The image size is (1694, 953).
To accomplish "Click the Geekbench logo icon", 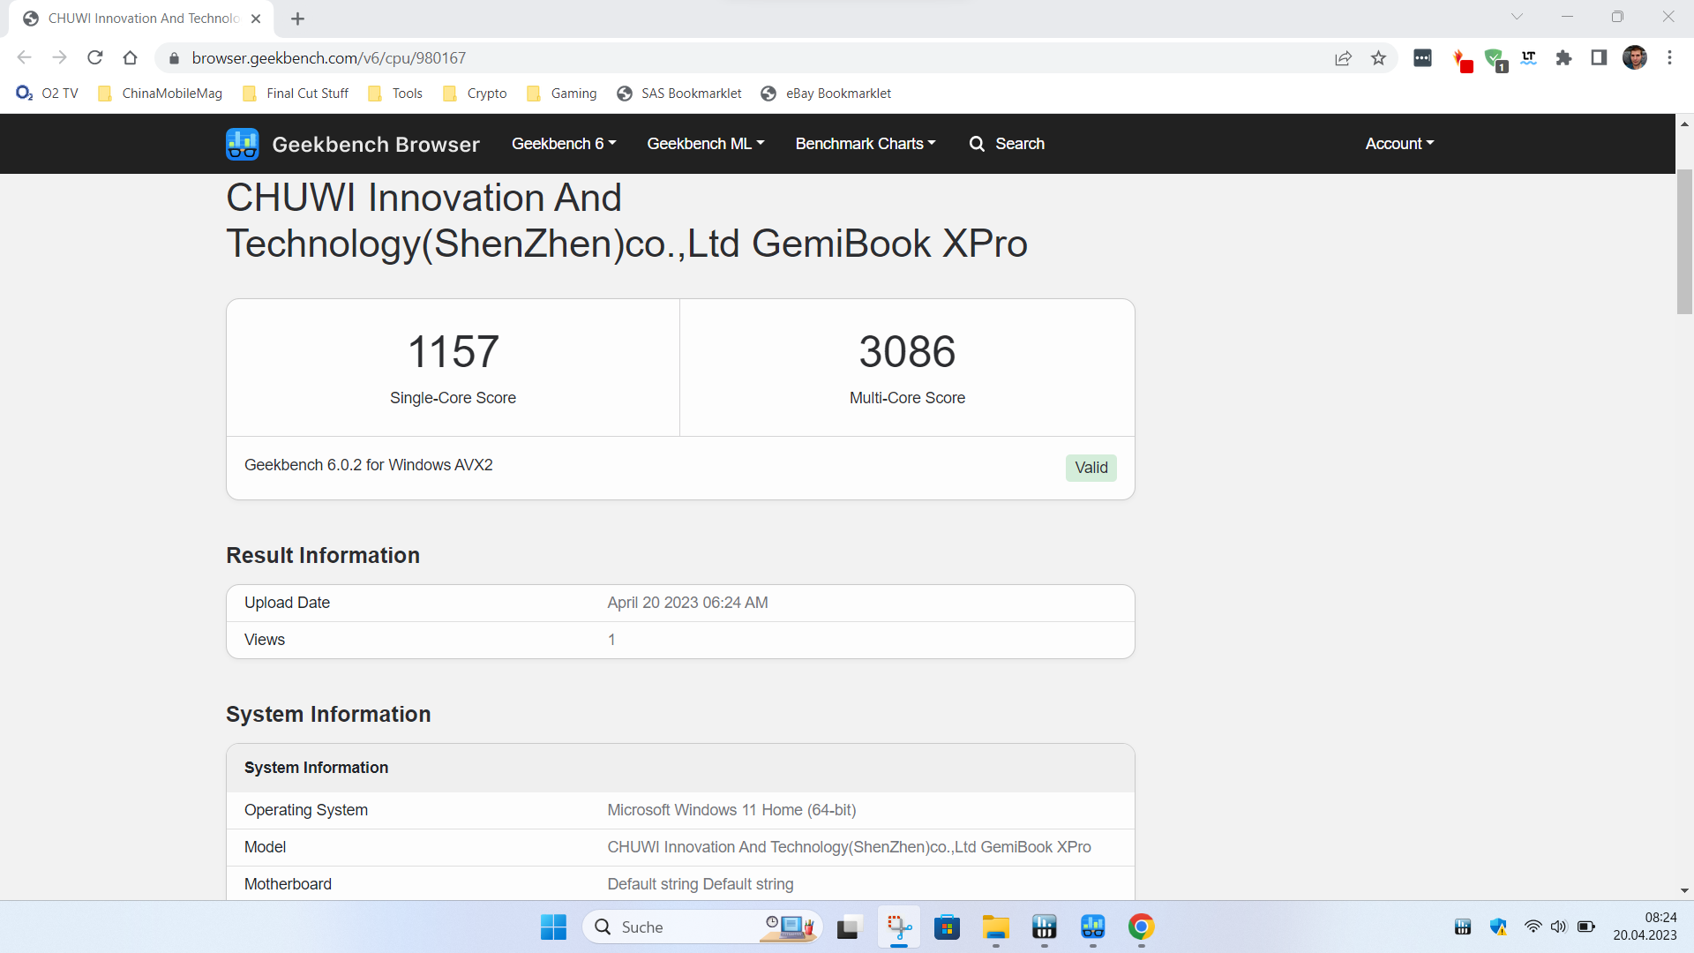I will coord(242,144).
